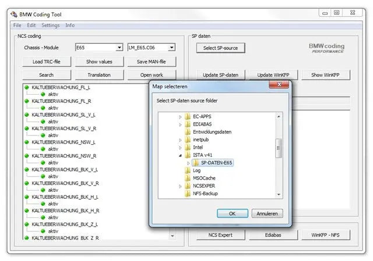Click green dot beside KALTUEBERWACHUNG_BLK_H_L

27,197
